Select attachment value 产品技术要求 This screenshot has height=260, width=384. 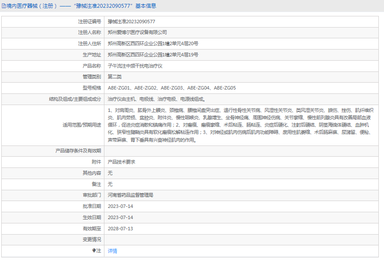pos(122,162)
